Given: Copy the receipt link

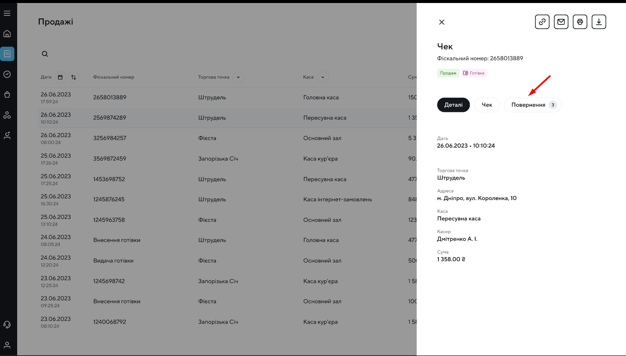Looking at the screenshot, I should click(542, 22).
